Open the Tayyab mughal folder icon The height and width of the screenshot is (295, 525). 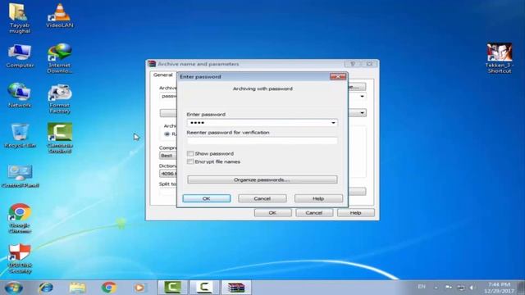[20, 18]
